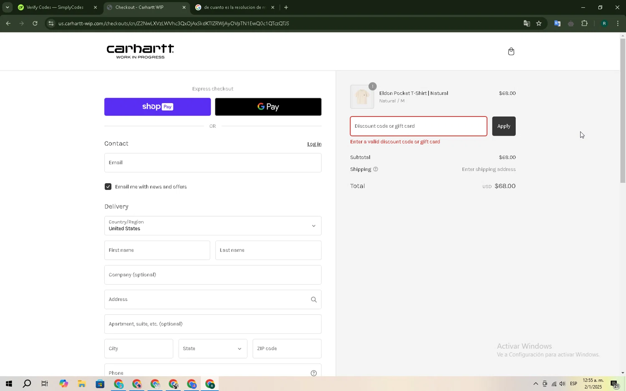This screenshot has width=626, height=391.
Task: Click the Eldon Pocket T-Shirt product thumbnail
Action: [362, 97]
